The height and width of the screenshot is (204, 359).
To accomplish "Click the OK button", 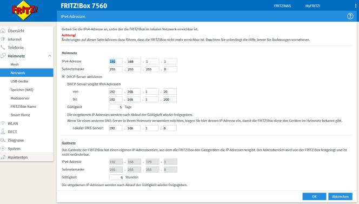I will pyautogui.click(x=314, y=196).
